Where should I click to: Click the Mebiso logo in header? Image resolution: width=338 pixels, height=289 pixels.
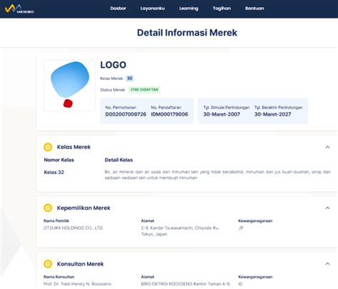click(19, 9)
